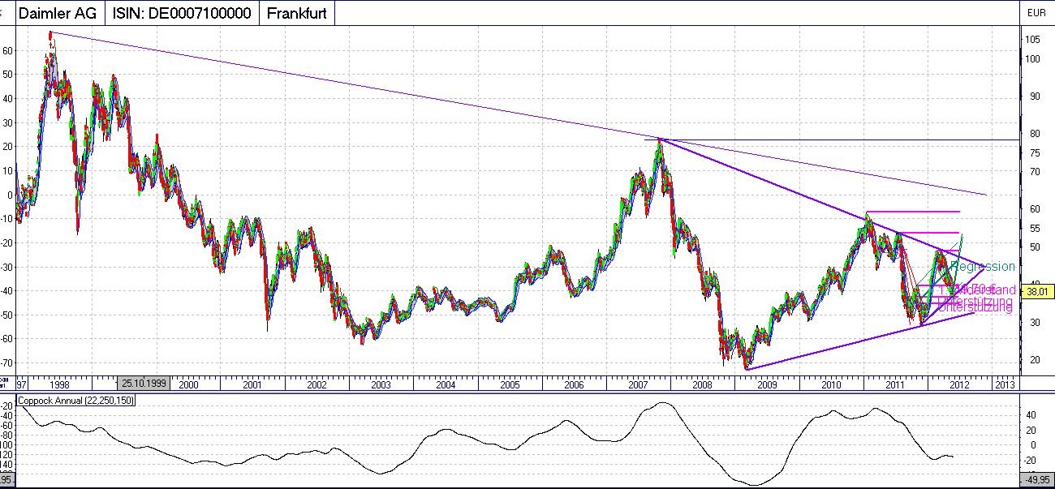Click year '2000' on the time axis
This screenshot has width=1055, height=489.
pyautogui.click(x=188, y=384)
